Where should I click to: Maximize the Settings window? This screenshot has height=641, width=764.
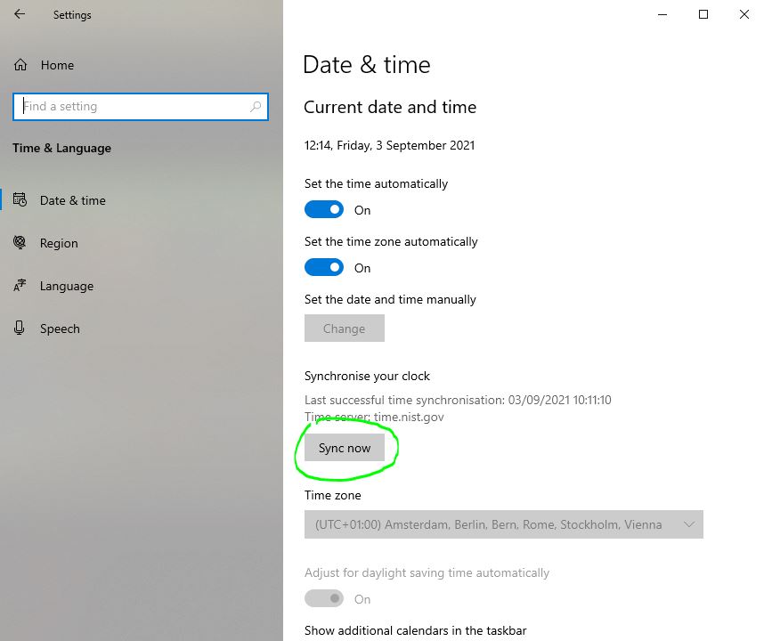pyautogui.click(x=703, y=14)
